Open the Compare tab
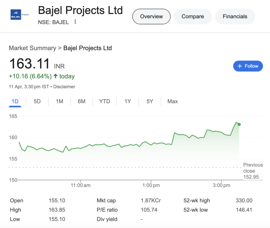Viewport: 270px width, 228px height. click(192, 16)
